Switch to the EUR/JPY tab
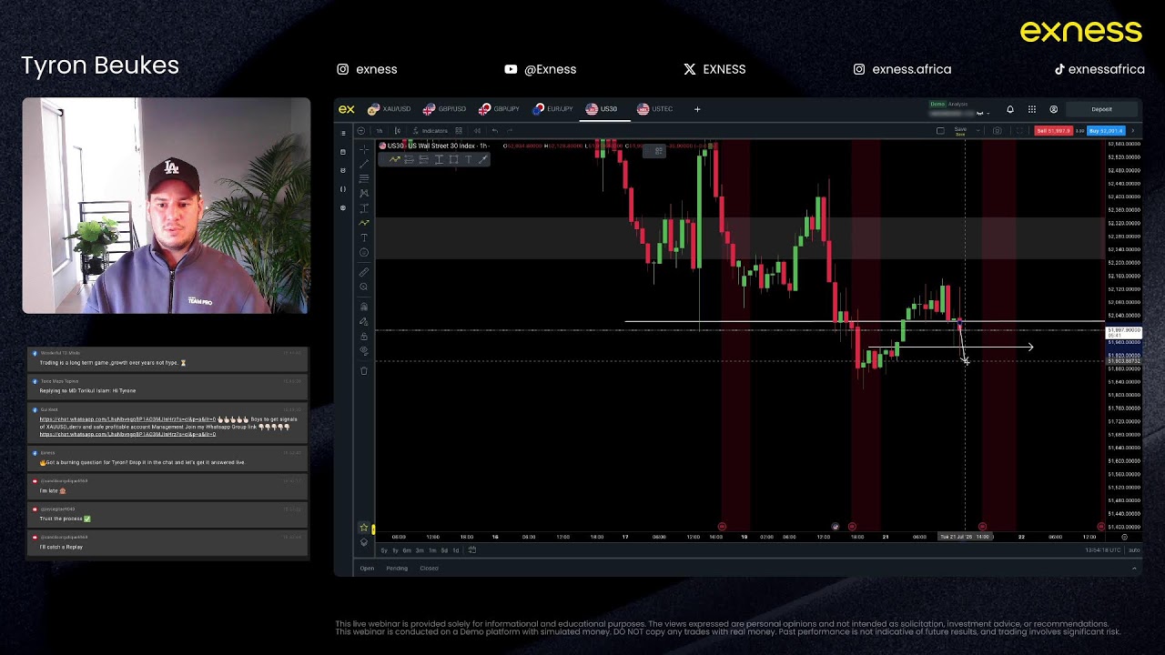Image resolution: width=1165 pixels, height=655 pixels. click(553, 109)
